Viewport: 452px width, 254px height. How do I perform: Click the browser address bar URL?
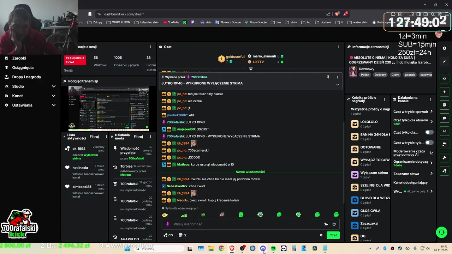[124, 14]
